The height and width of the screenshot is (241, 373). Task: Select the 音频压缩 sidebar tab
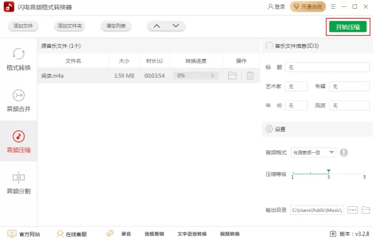pyautogui.click(x=19, y=142)
